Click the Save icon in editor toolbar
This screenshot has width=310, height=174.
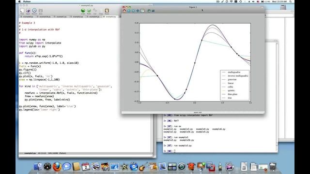[x=41, y=11]
